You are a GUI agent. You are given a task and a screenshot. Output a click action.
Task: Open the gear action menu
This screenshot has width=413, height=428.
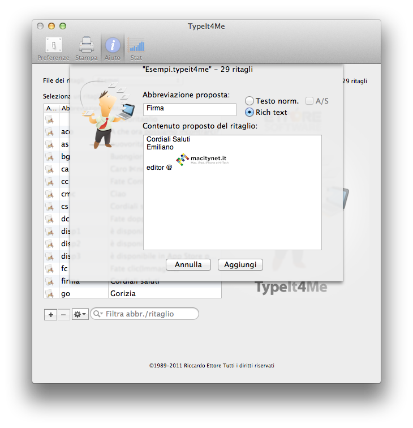click(80, 314)
